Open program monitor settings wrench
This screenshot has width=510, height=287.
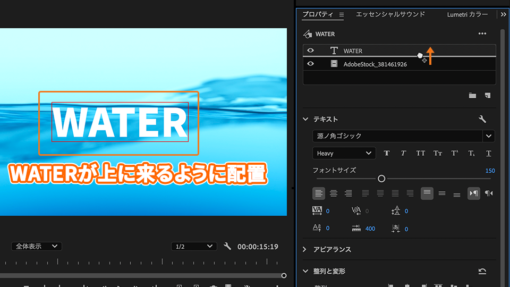pos(227,246)
